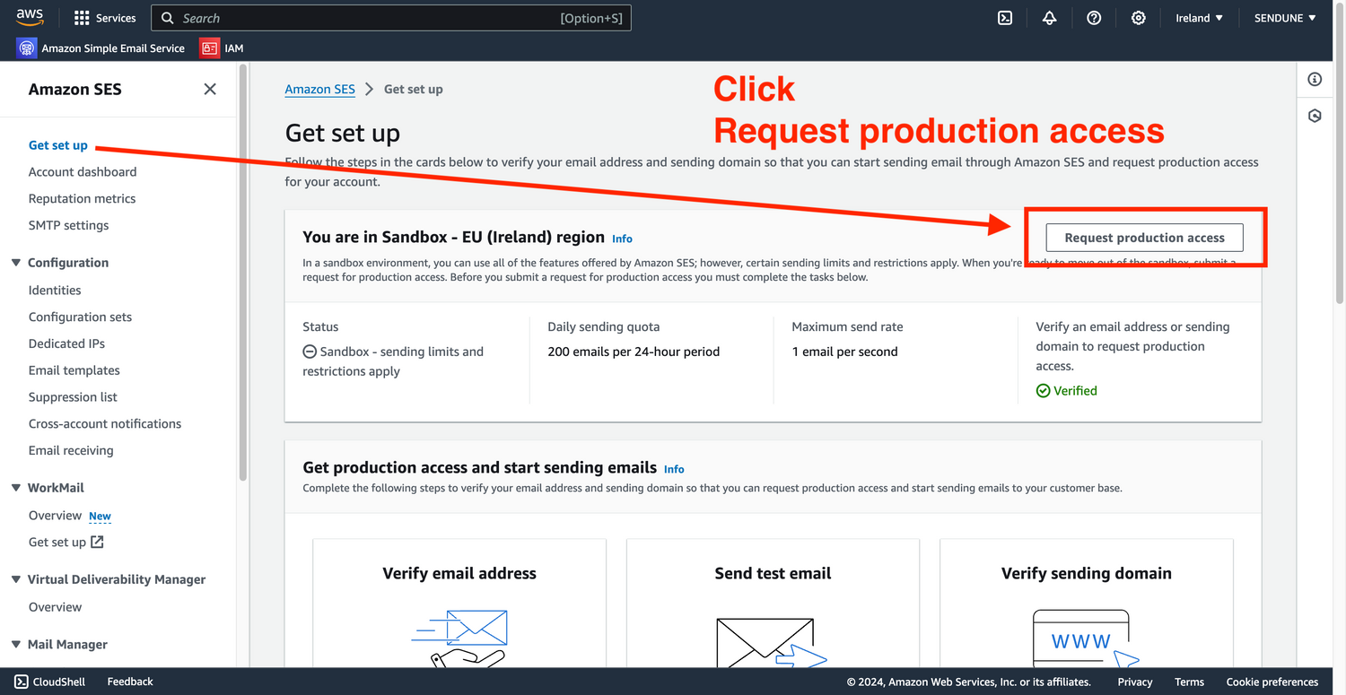Click into the AWS search field
This screenshot has height=695, width=1346.
(359, 18)
